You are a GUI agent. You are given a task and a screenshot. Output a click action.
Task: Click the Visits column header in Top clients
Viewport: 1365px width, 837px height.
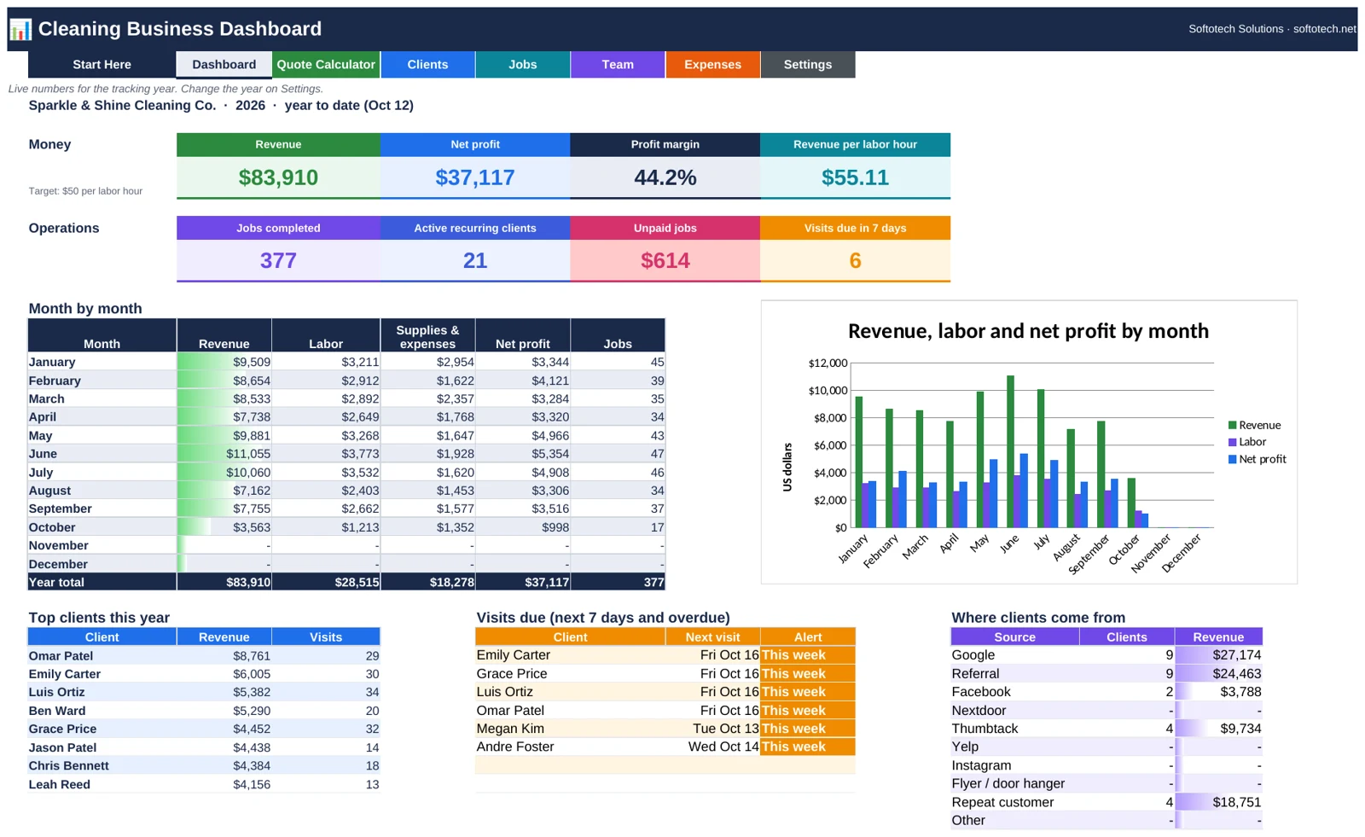pyautogui.click(x=326, y=637)
